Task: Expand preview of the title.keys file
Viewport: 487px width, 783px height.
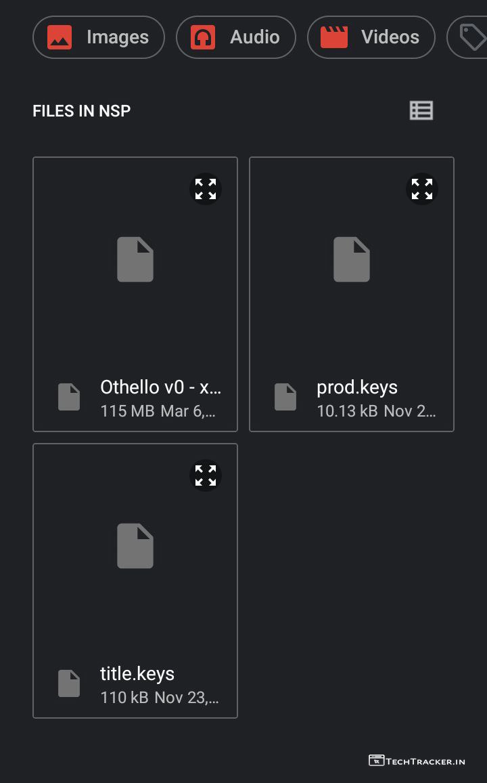Action: pos(206,475)
